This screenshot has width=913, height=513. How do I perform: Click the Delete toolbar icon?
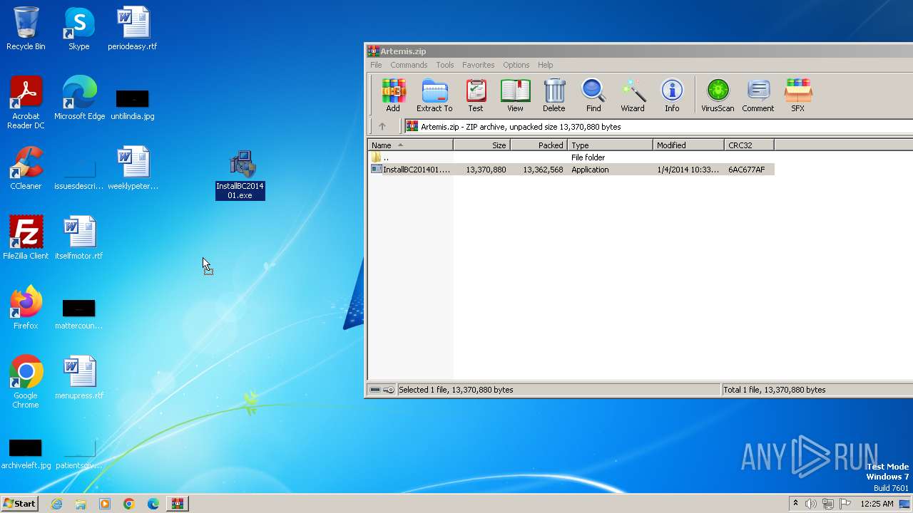tap(554, 95)
